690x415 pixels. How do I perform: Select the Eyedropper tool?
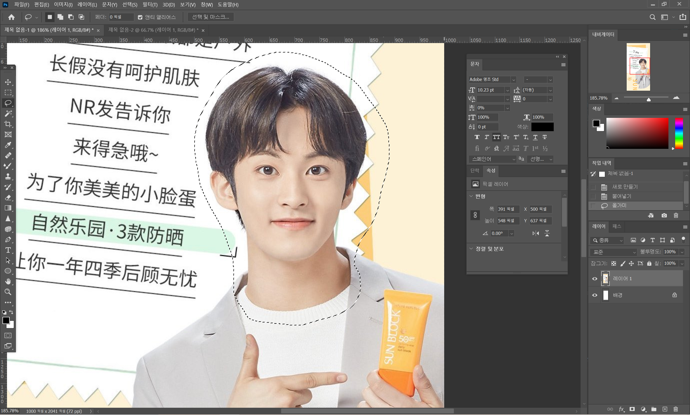pyautogui.click(x=8, y=145)
